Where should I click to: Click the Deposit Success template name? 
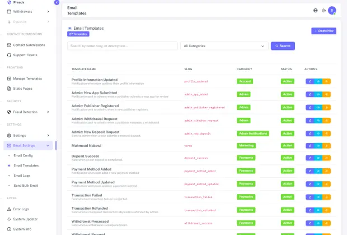pos(85,156)
